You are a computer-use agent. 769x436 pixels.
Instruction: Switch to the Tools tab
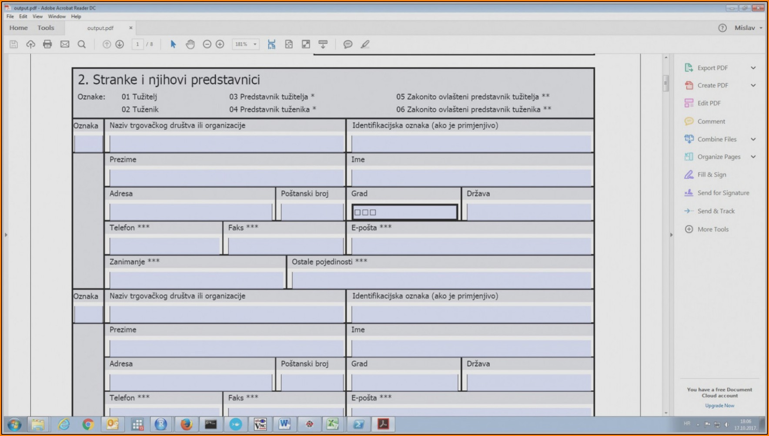[x=46, y=28]
